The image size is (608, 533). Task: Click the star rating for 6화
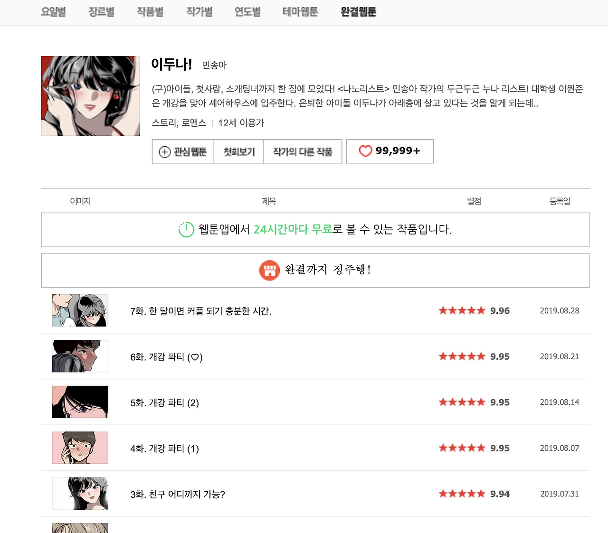[x=462, y=356]
